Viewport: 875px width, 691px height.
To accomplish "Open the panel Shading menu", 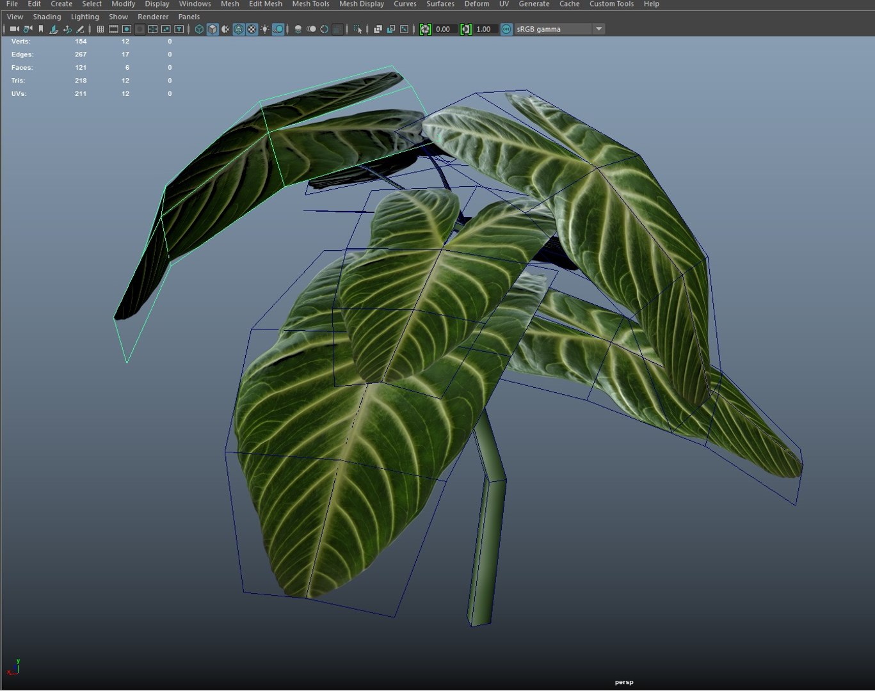I will click(x=47, y=17).
